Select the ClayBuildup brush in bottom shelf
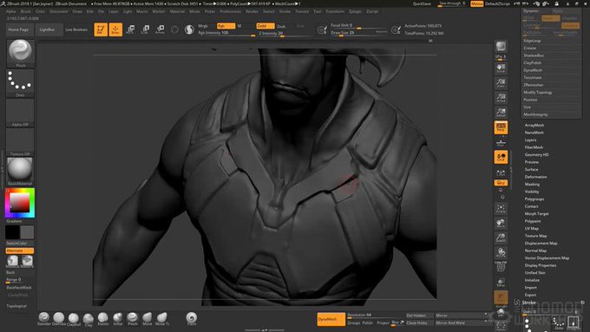Viewport: 590px width, 332px height. (74, 318)
